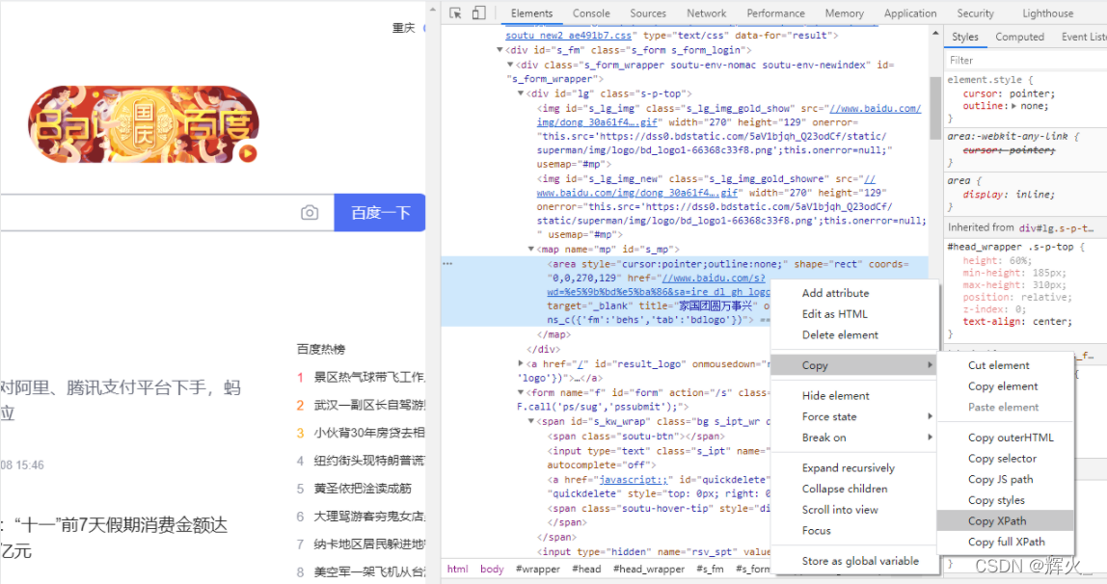Open the img src www.baidu.com link
The width and height of the screenshot is (1107, 584).
pos(876,109)
